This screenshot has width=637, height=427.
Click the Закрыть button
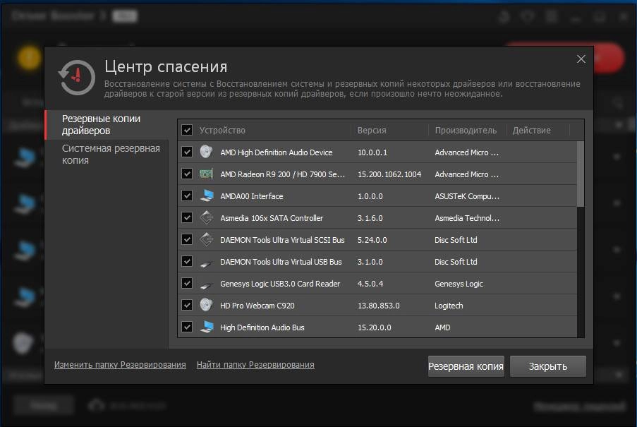tap(548, 366)
